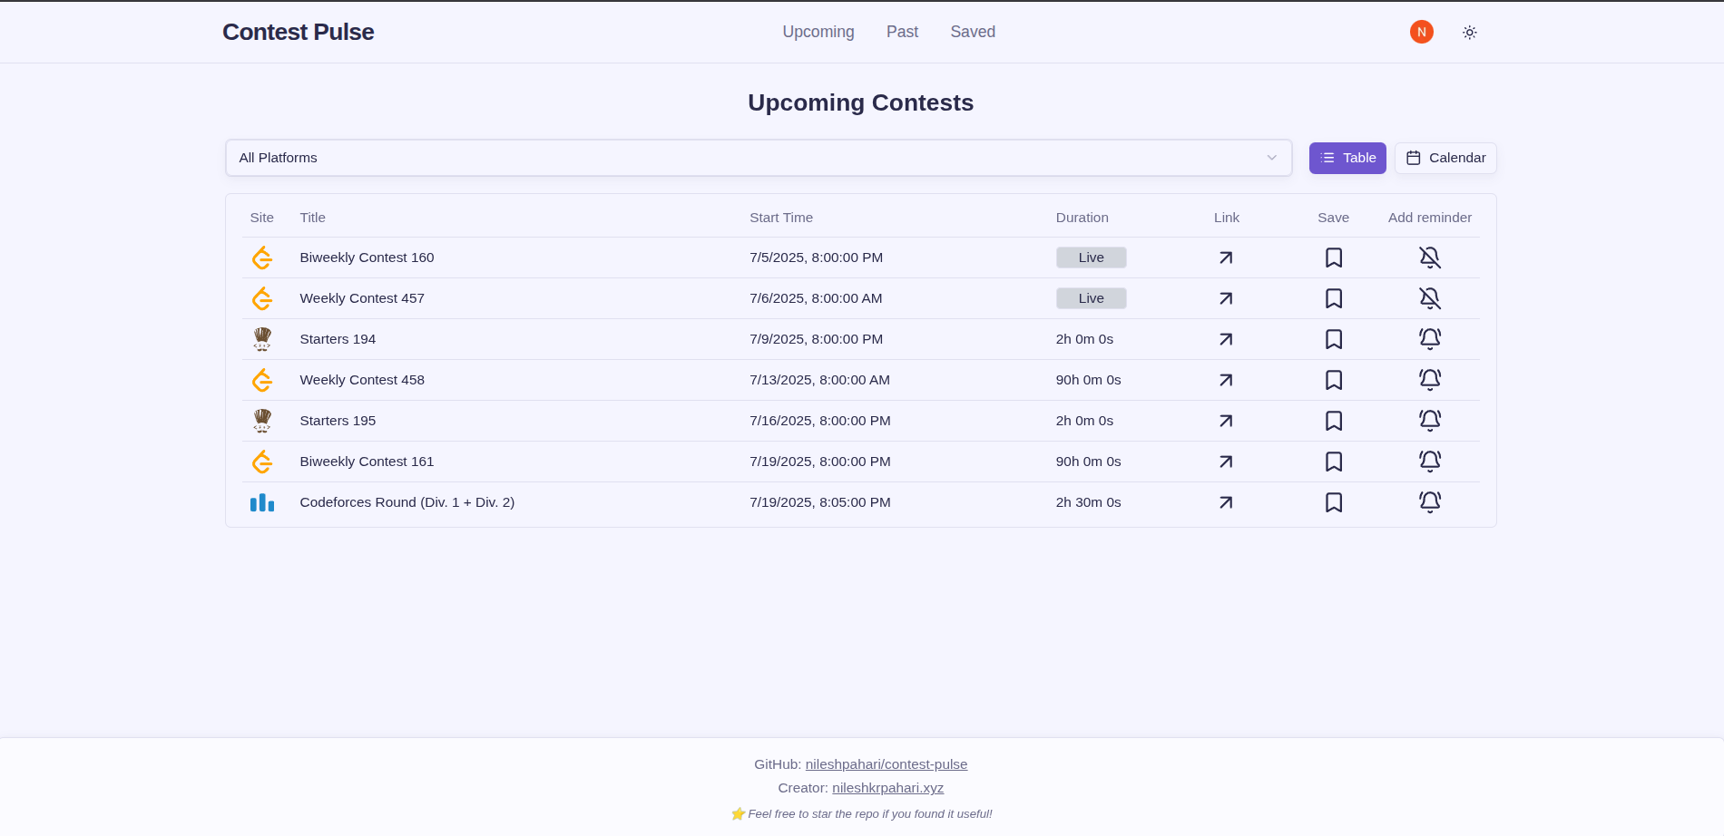Viewport: 1724px width, 836px height.
Task: Switch to Table view
Action: click(1347, 158)
